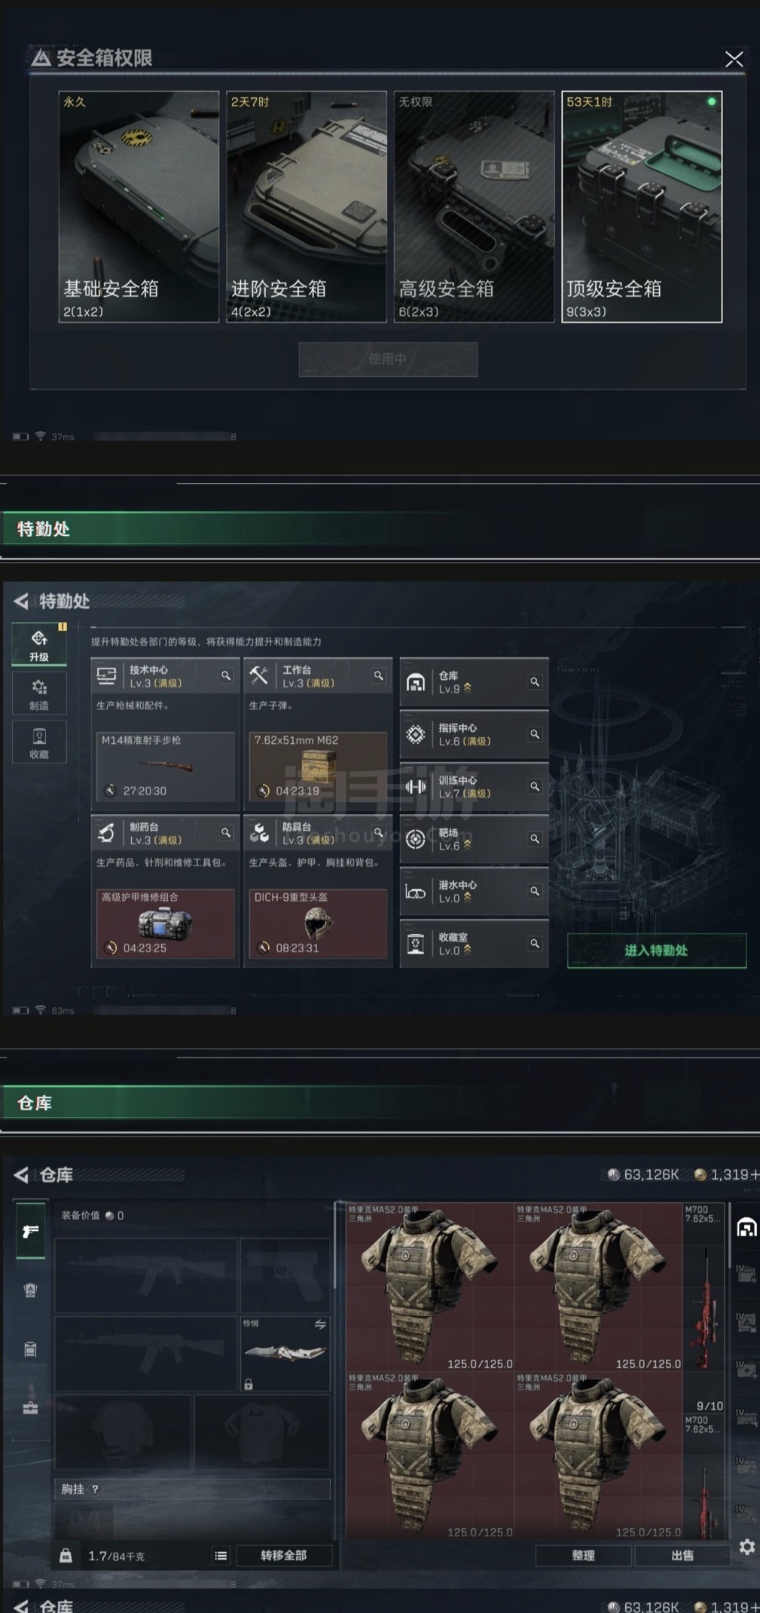This screenshot has height=1613, width=760.
Task: Select the M14精准射手步枪 production item
Action: [165, 766]
